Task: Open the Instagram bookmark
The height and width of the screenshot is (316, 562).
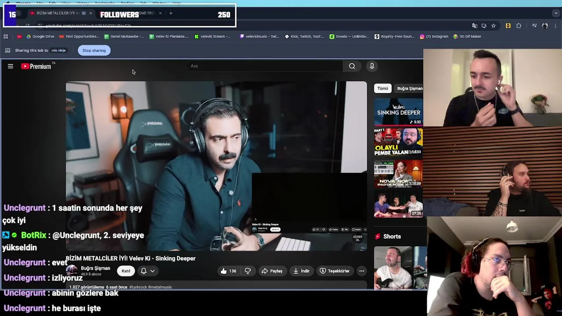Action: click(x=434, y=36)
